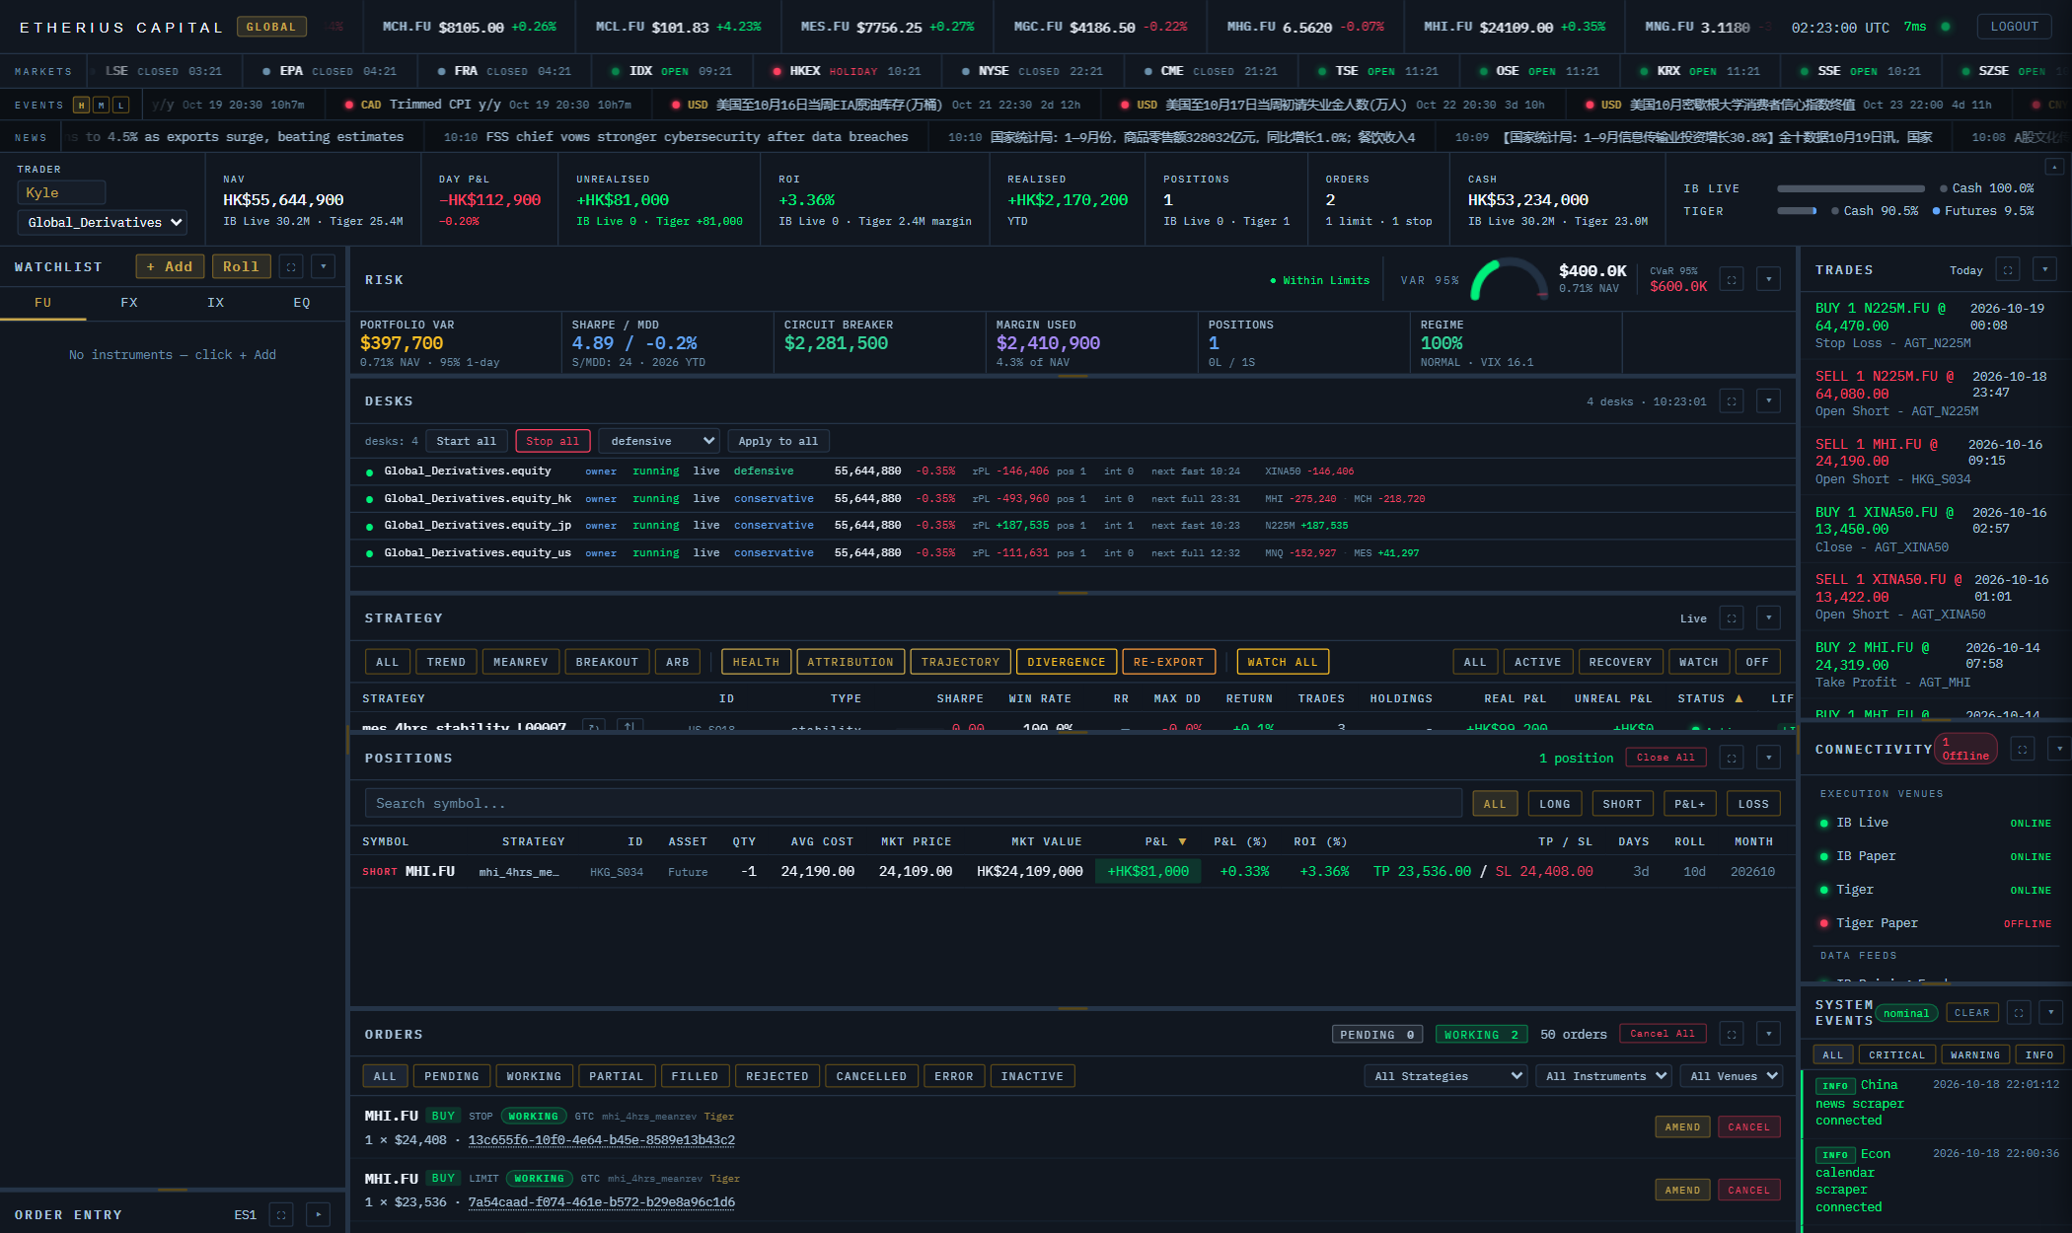Toggle LONG positions filter
This screenshot has width=2072, height=1233.
tap(1555, 804)
